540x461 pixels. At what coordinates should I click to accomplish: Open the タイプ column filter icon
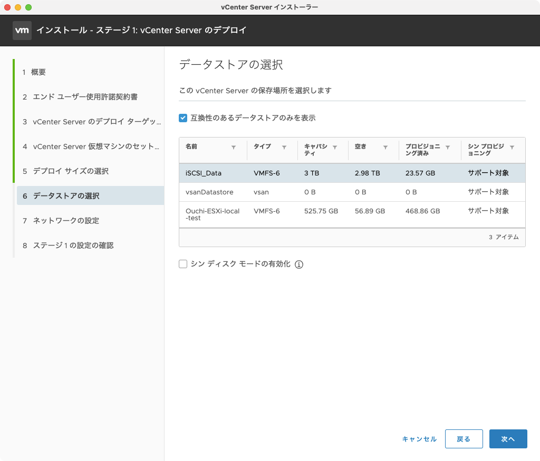(284, 148)
